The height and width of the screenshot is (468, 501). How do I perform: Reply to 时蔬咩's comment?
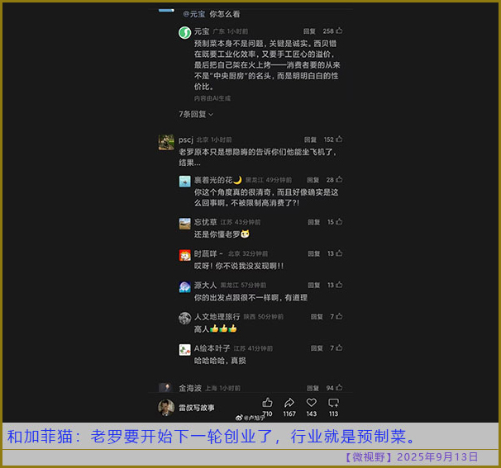(314, 254)
